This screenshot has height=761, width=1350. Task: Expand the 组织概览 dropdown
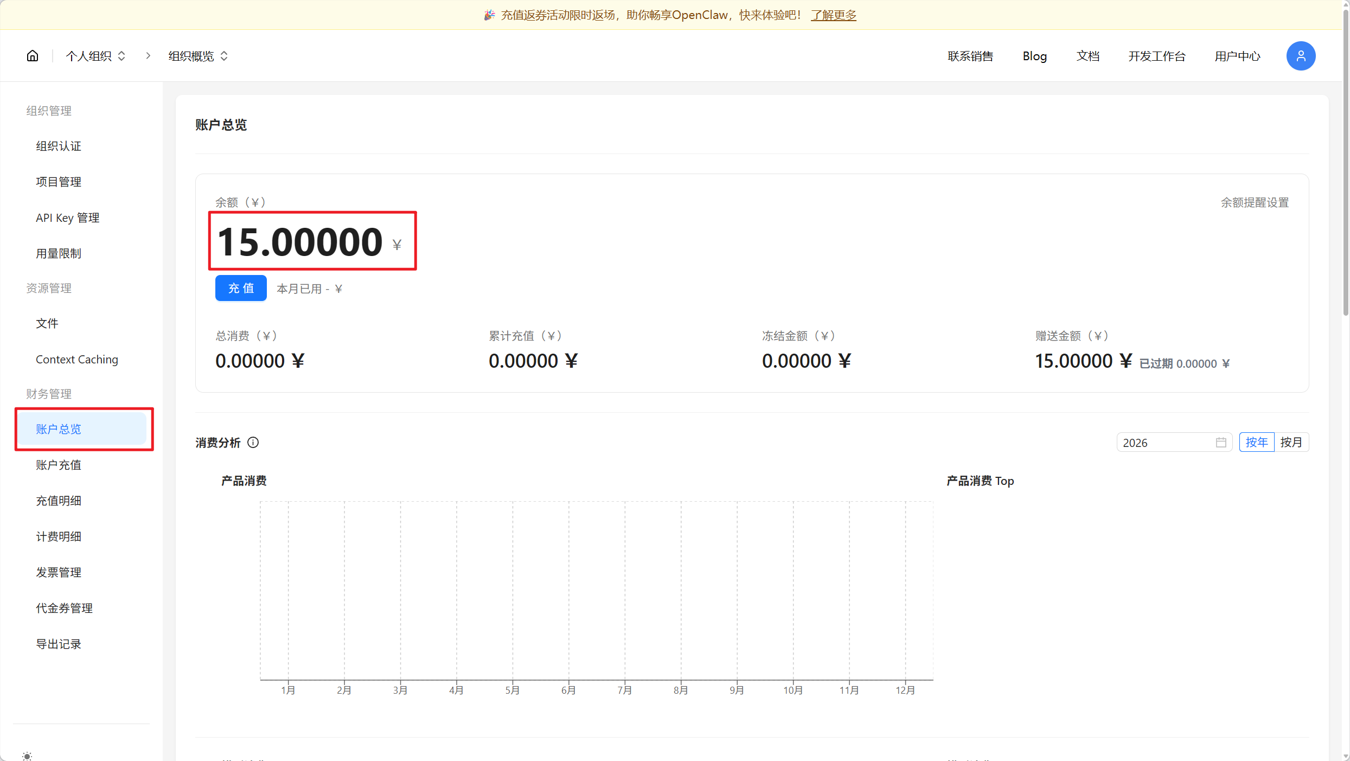[198, 56]
